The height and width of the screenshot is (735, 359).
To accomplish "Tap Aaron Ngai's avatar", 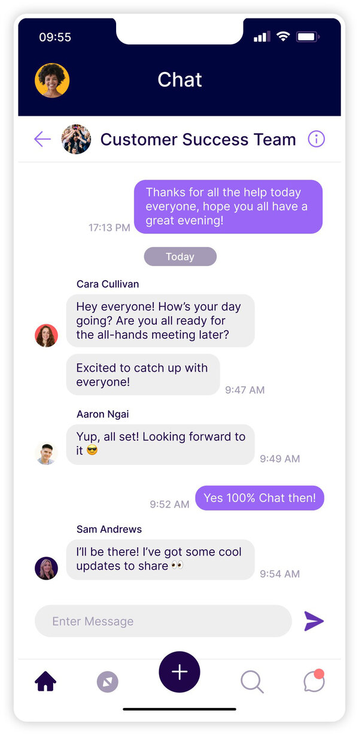I will [x=46, y=453].
